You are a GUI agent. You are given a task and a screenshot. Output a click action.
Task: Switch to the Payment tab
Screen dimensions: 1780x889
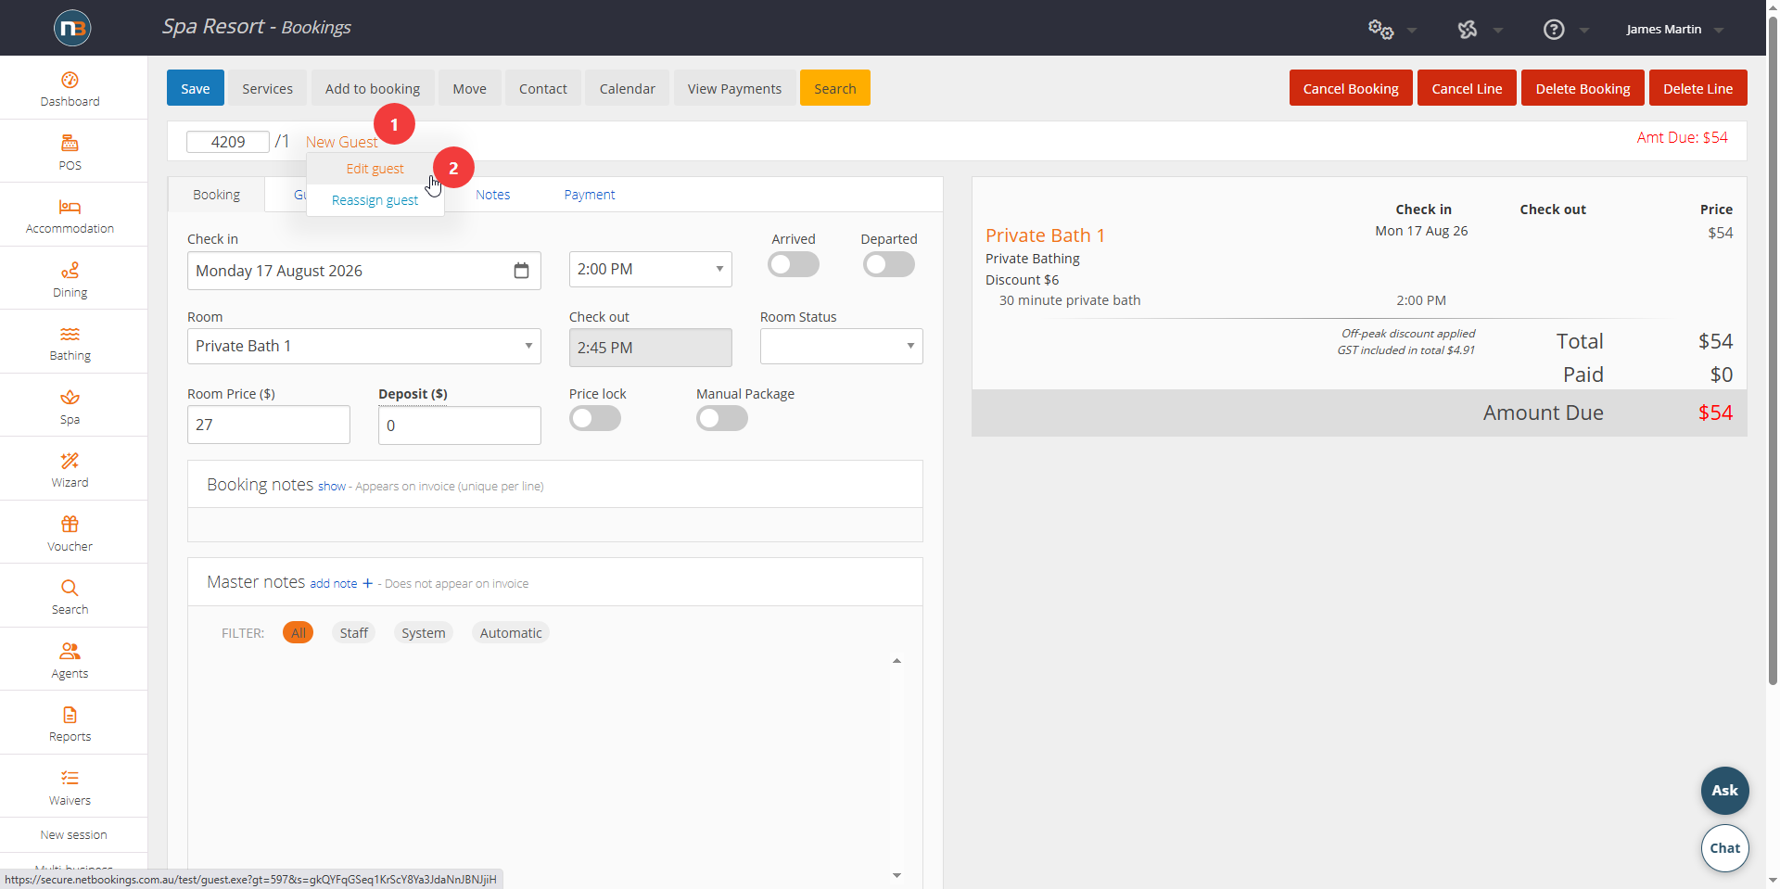tap(590, 195)
